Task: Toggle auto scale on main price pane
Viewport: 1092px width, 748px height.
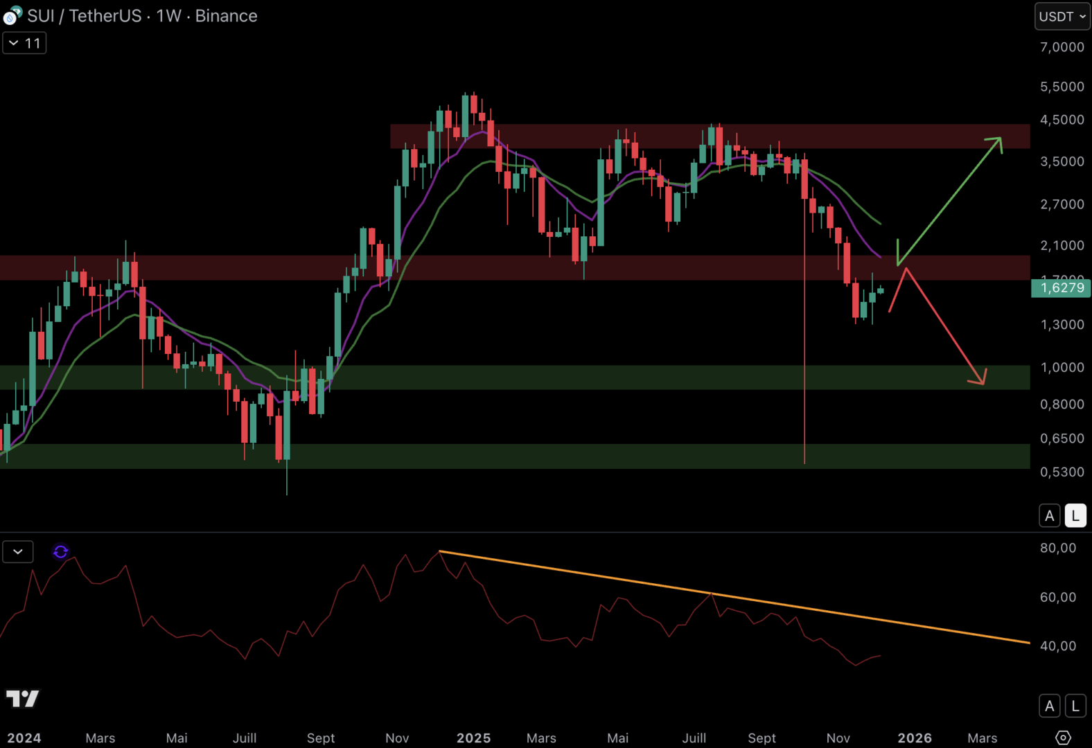Action: 1049,515
